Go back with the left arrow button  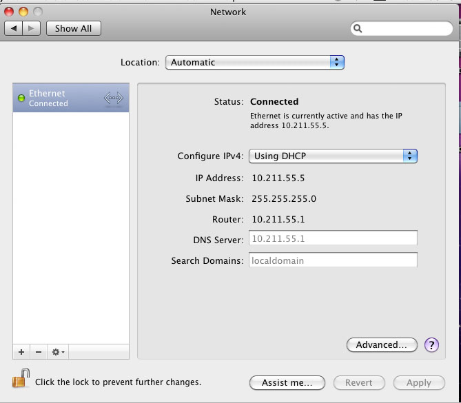click(x=14, y=28)
